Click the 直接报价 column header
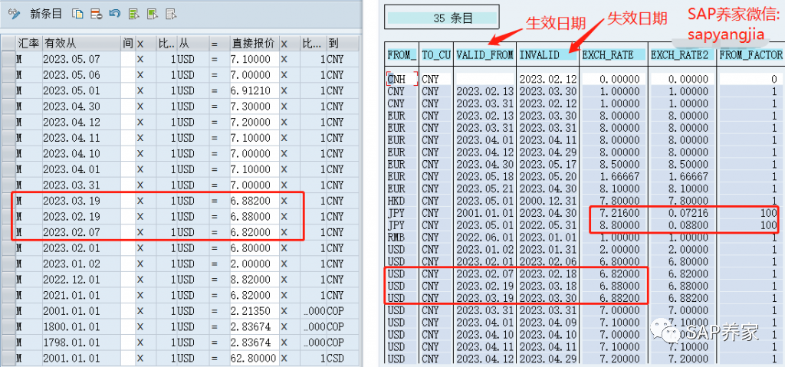Image resolution: width=785 pixels, height=367 pixels. point(254,44)
